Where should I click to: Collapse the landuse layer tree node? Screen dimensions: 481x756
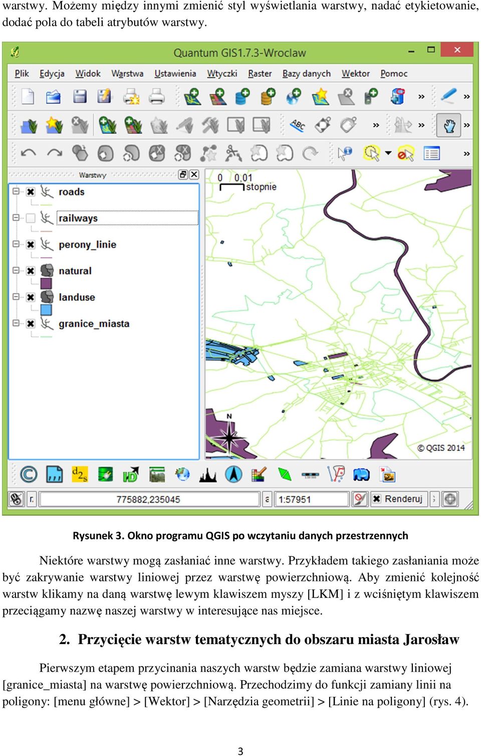point(16,297)
